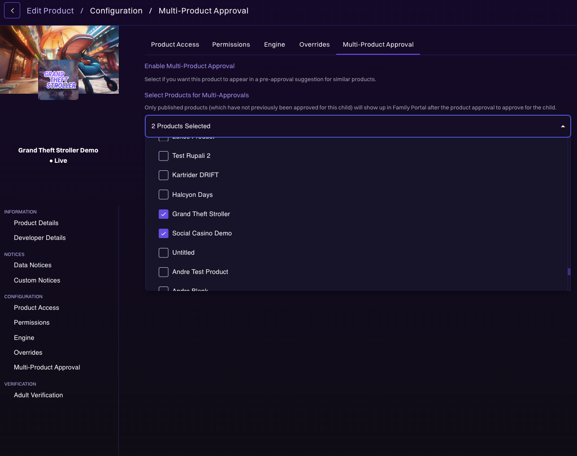The width and height of the screenshot is (577, 456).
Task: Select the Product Access tab
Action: click(175, 44)
